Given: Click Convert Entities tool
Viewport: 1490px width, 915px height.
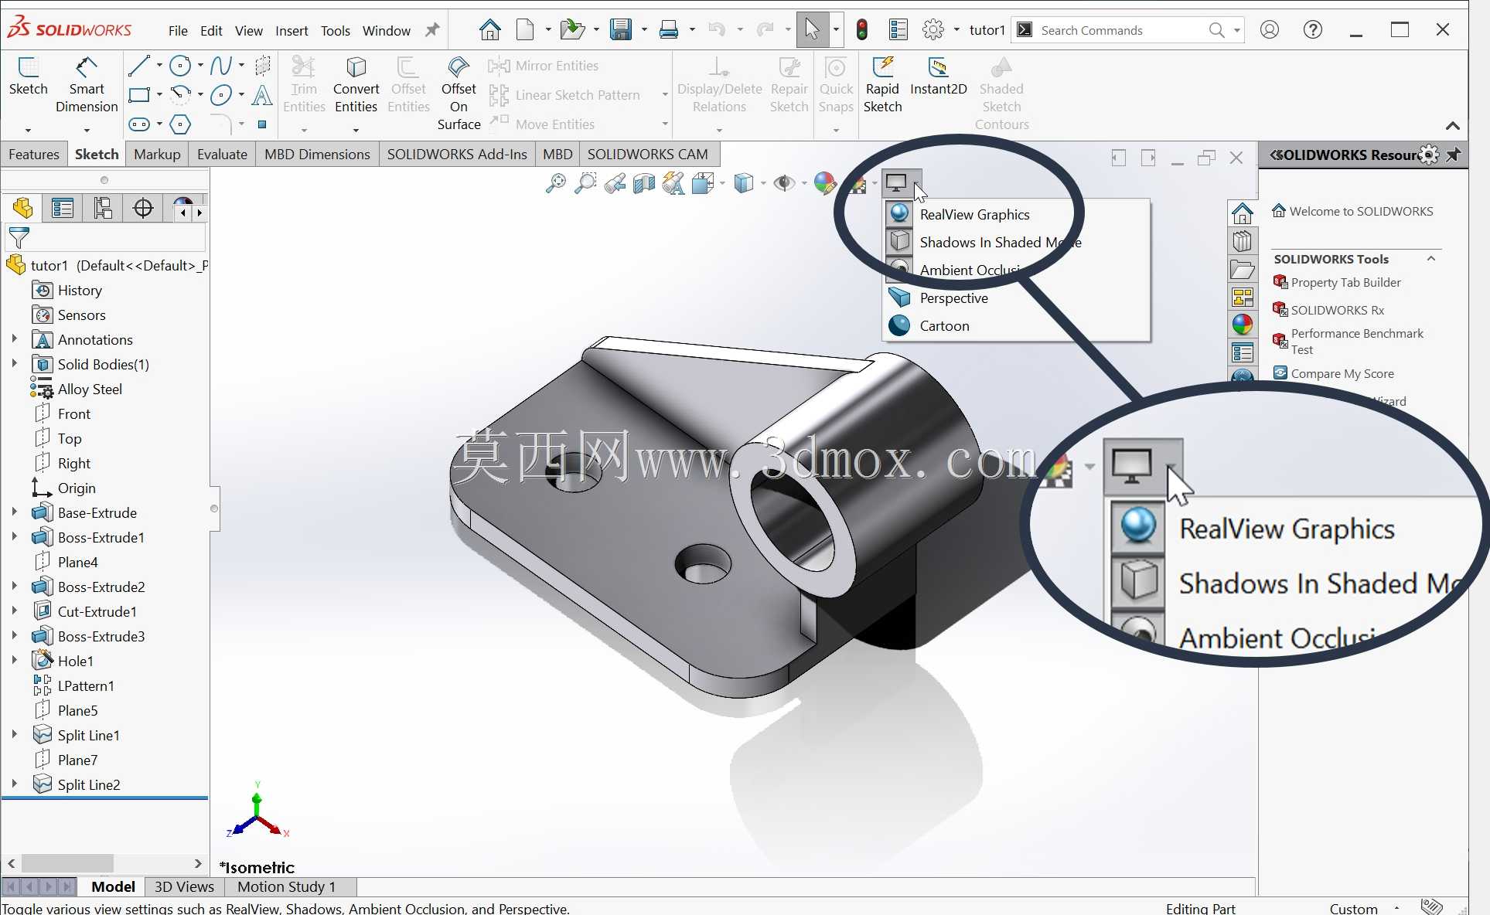Looking at the screenshot, I should click(x=356, y=86).
